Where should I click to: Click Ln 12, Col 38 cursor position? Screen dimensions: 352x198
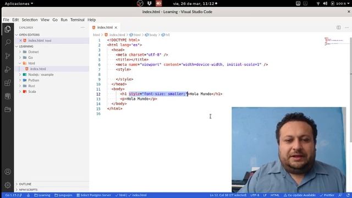(x=228, y=195)
